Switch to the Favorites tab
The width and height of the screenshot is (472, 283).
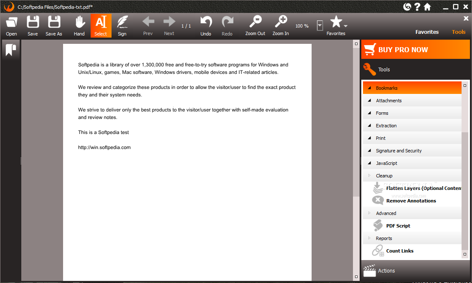coord(427,32)
